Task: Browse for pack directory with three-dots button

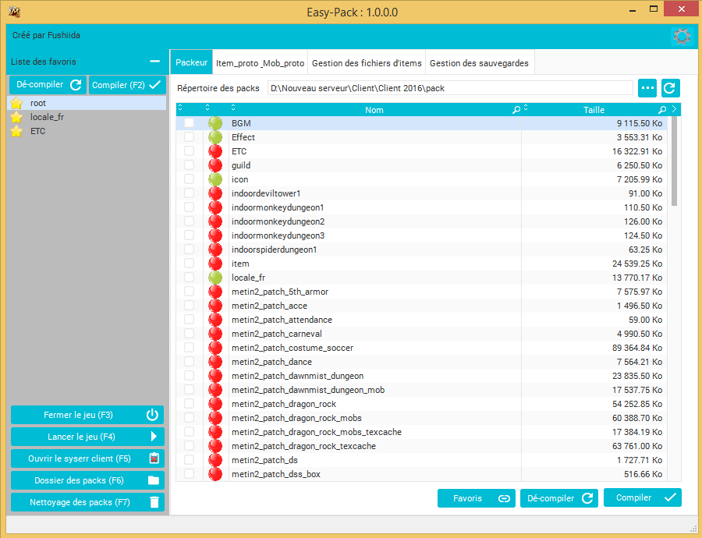Action: click(647, 88)
